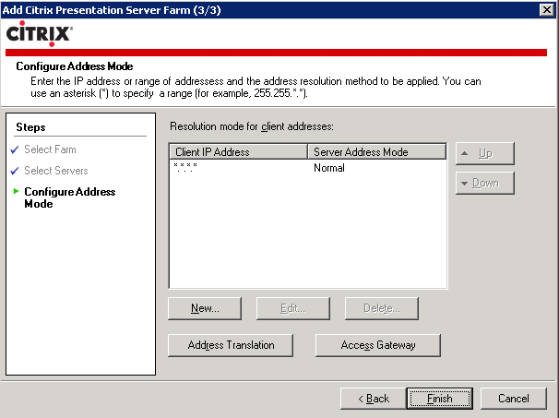Move the entry Down in the list
The image size is (559, 418).
pos(485,183)
